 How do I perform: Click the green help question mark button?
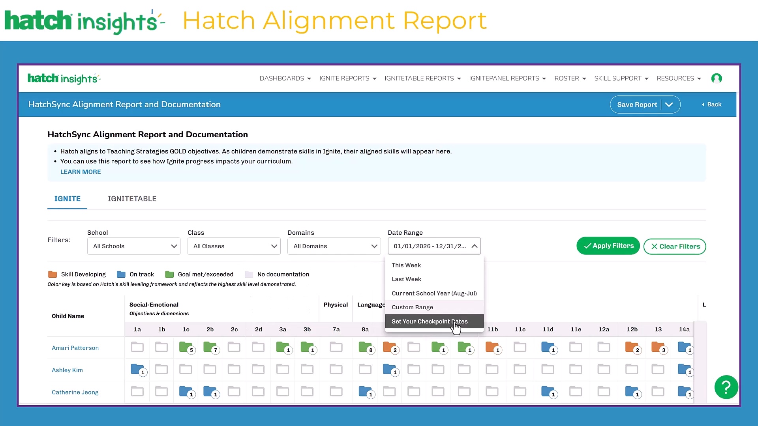click(726, 387)
